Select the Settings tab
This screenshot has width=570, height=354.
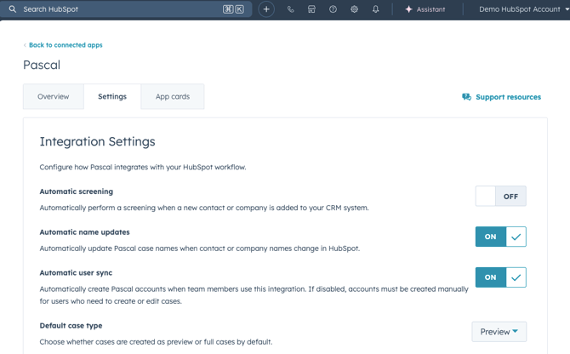[x=112, y=97]
